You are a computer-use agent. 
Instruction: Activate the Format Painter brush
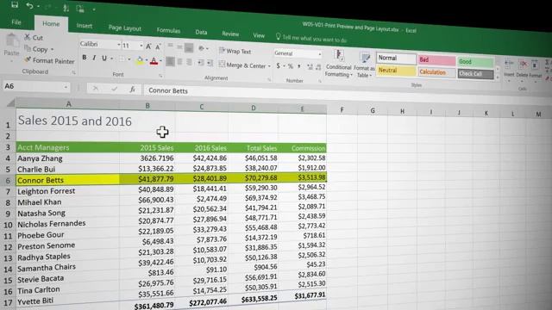click(28, 59)
